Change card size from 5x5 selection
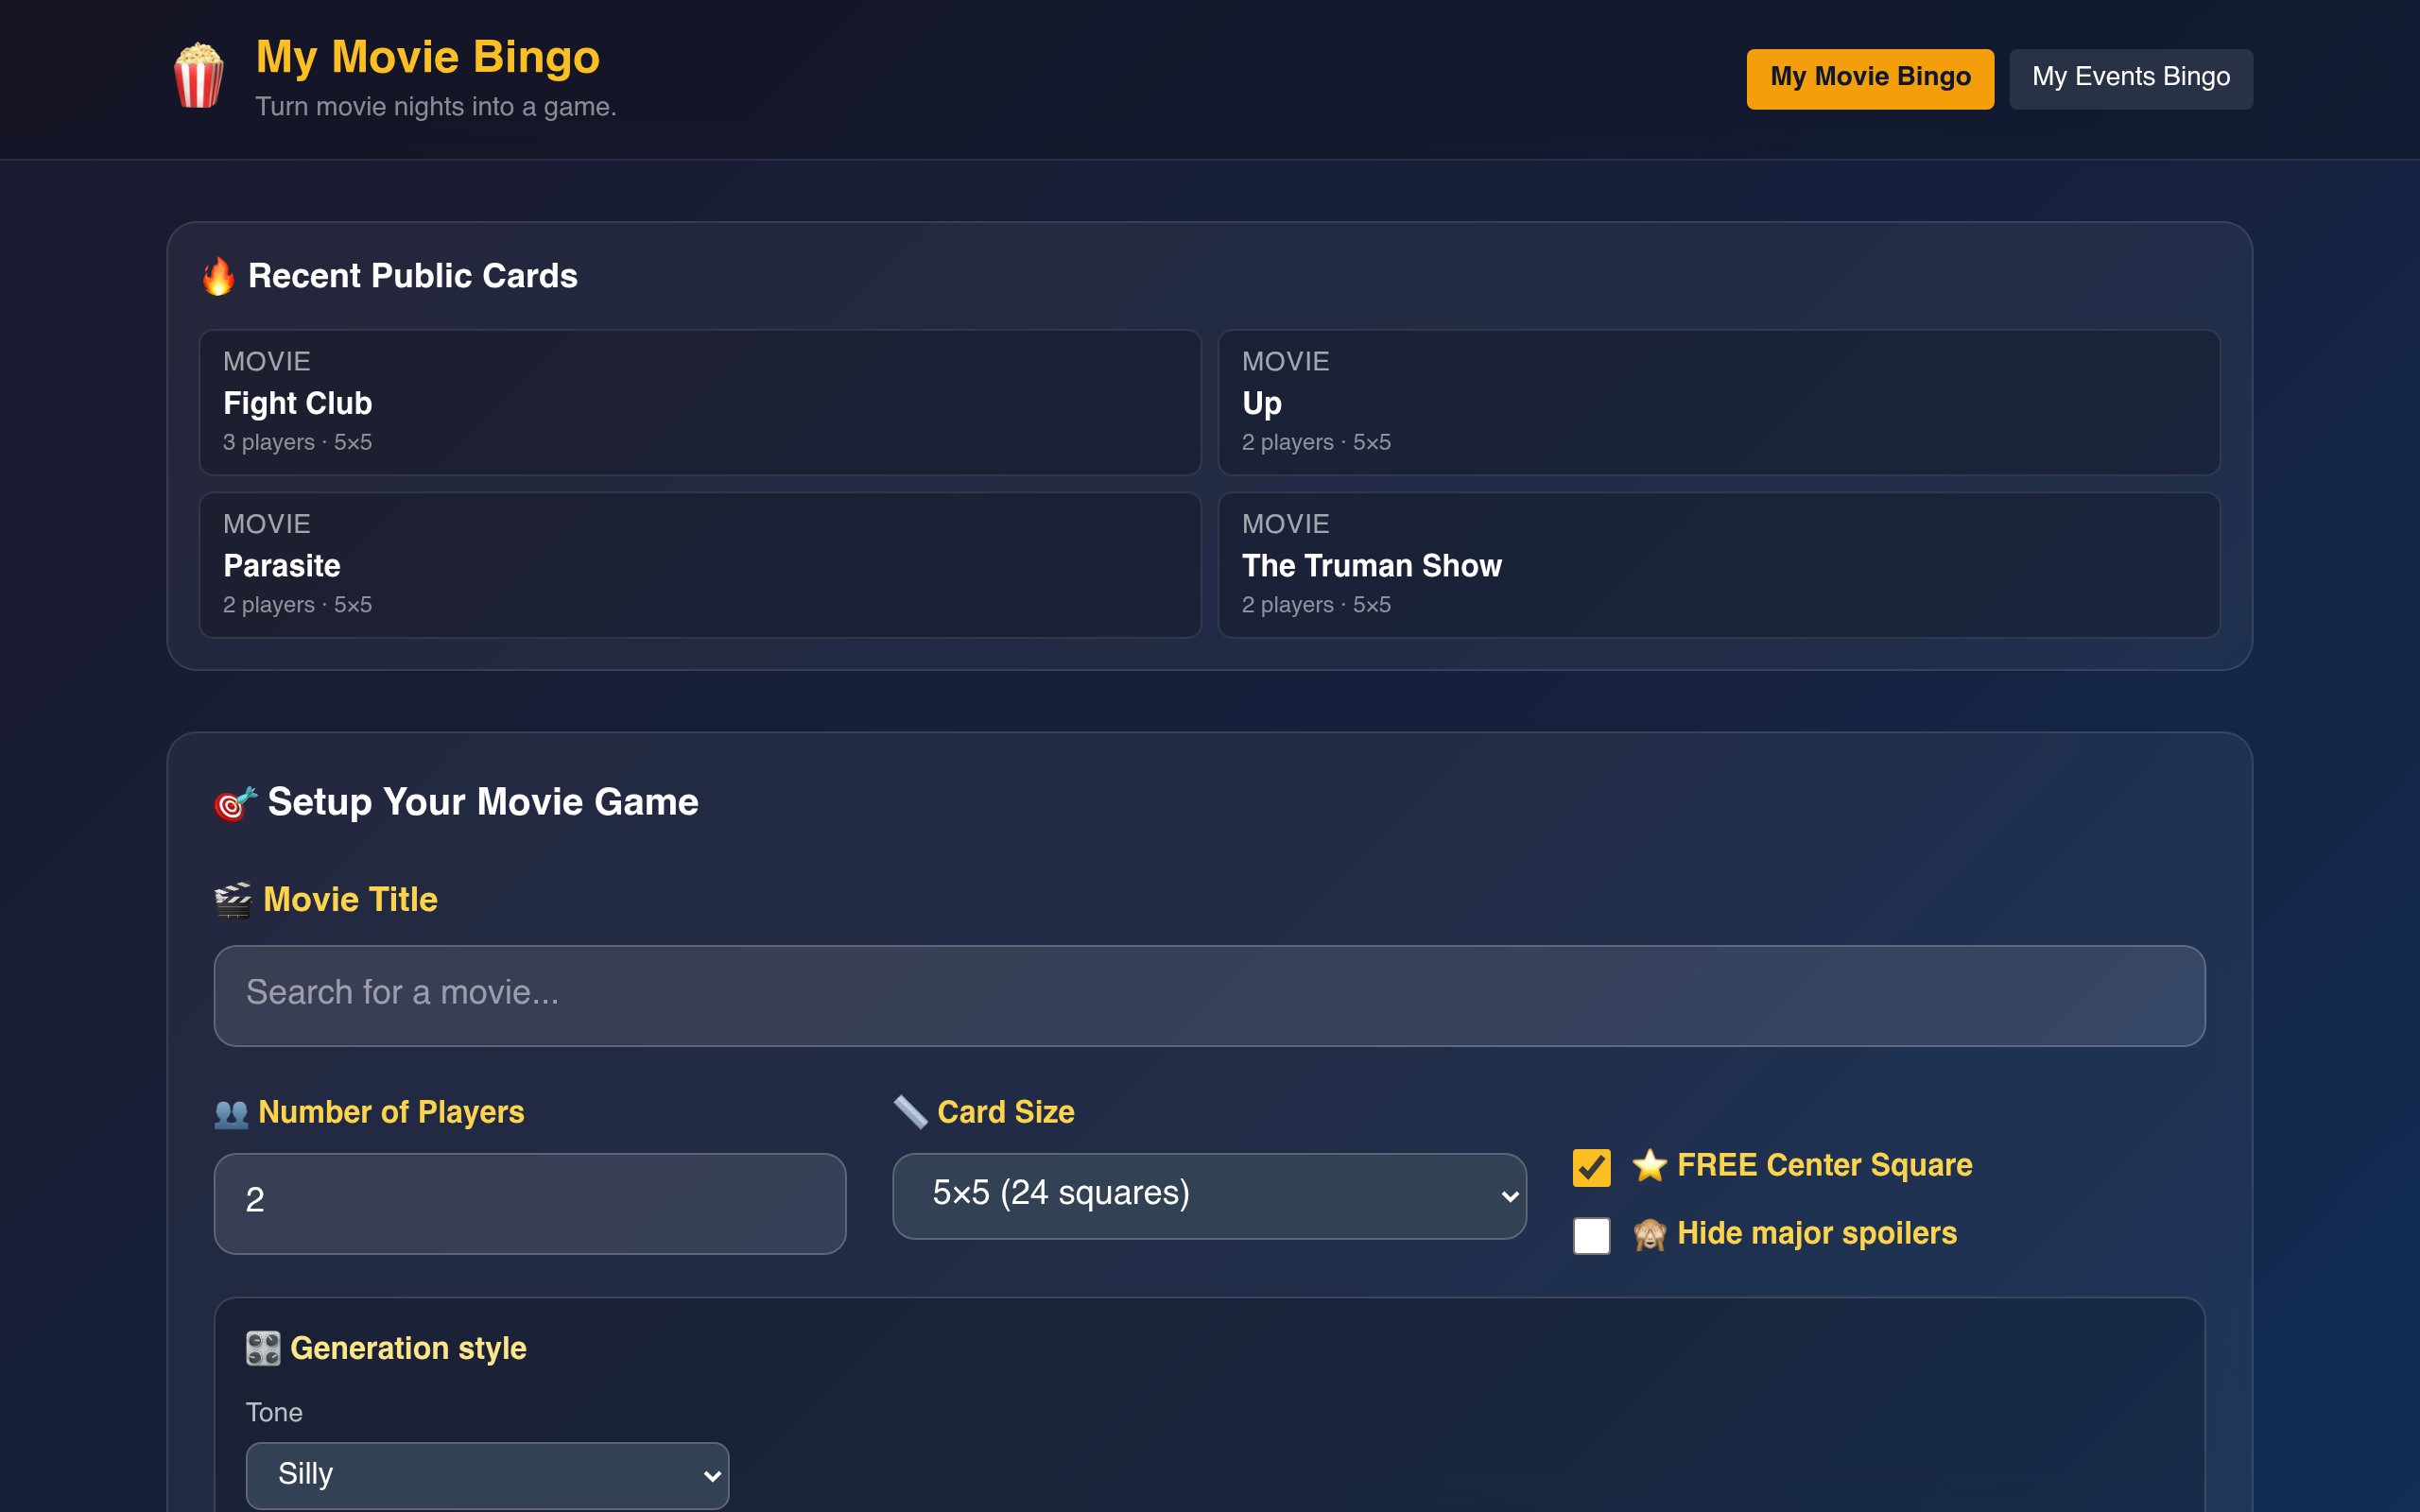Image resolution: width=2420 pixels, height=1512 pixels. coord(1208,1195)
